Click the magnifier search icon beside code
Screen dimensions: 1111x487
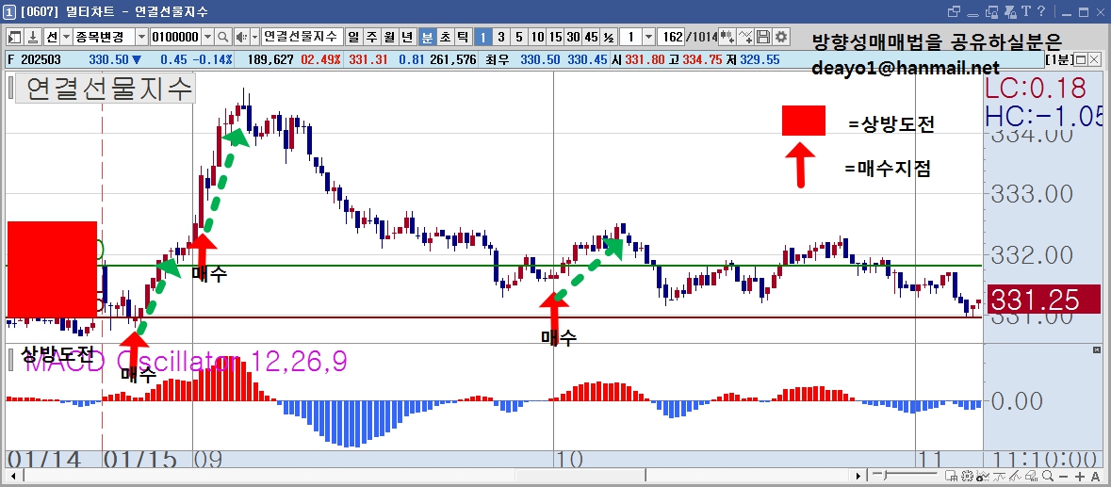222,37
